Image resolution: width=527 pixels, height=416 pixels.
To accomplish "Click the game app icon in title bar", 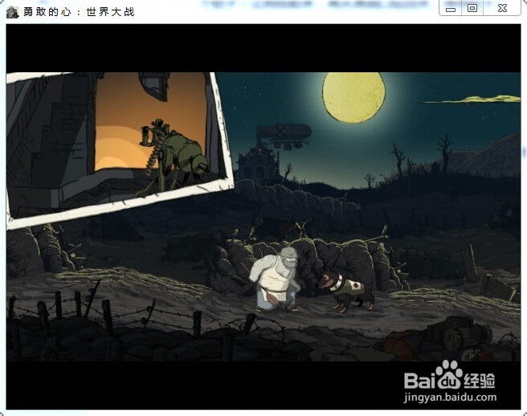I will pos(12,12).
